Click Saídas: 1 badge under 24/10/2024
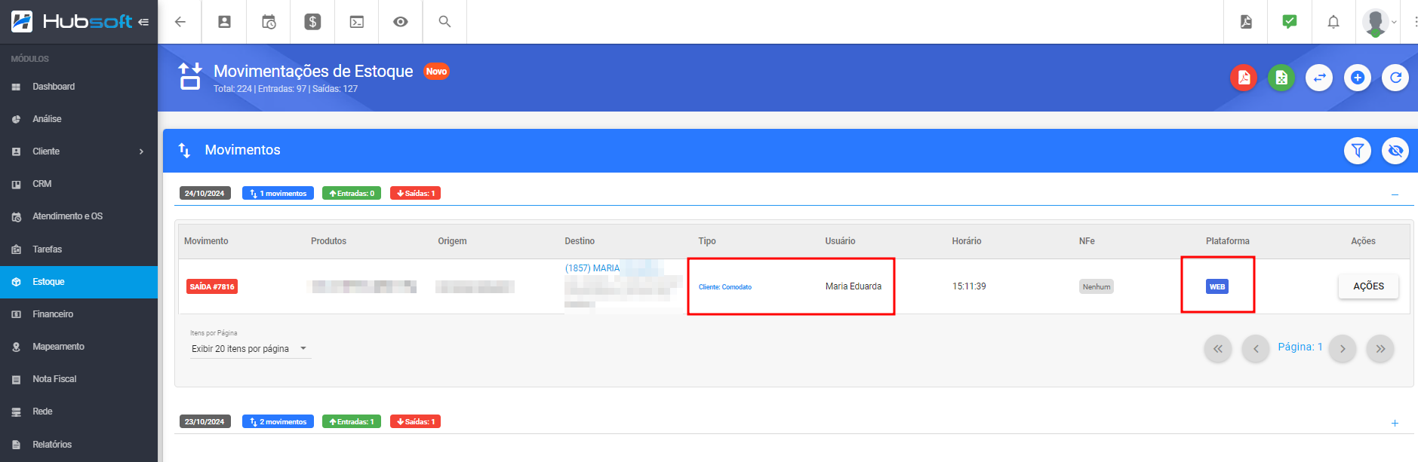The width and height of the screenshot is (1418, 462). [416, 194]
